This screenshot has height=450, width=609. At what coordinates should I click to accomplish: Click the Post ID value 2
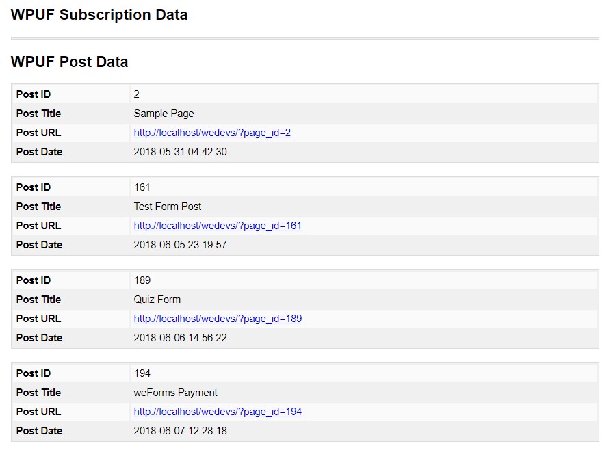coord(136,94)
